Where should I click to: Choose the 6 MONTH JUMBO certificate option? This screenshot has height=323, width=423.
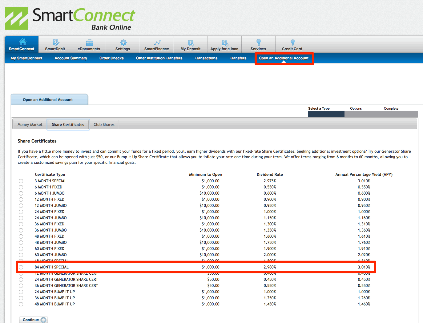pyautogui.click(x=21, y=193)
